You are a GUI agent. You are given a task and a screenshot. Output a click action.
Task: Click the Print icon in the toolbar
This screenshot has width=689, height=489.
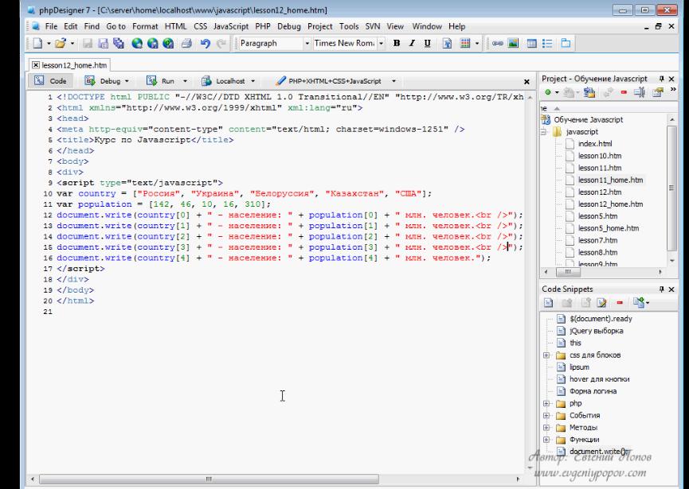point(186,43)
